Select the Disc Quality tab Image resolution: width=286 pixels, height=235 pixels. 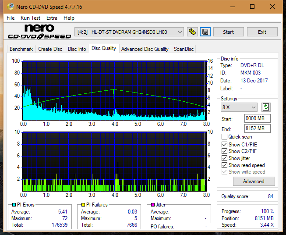coord(104,48)
